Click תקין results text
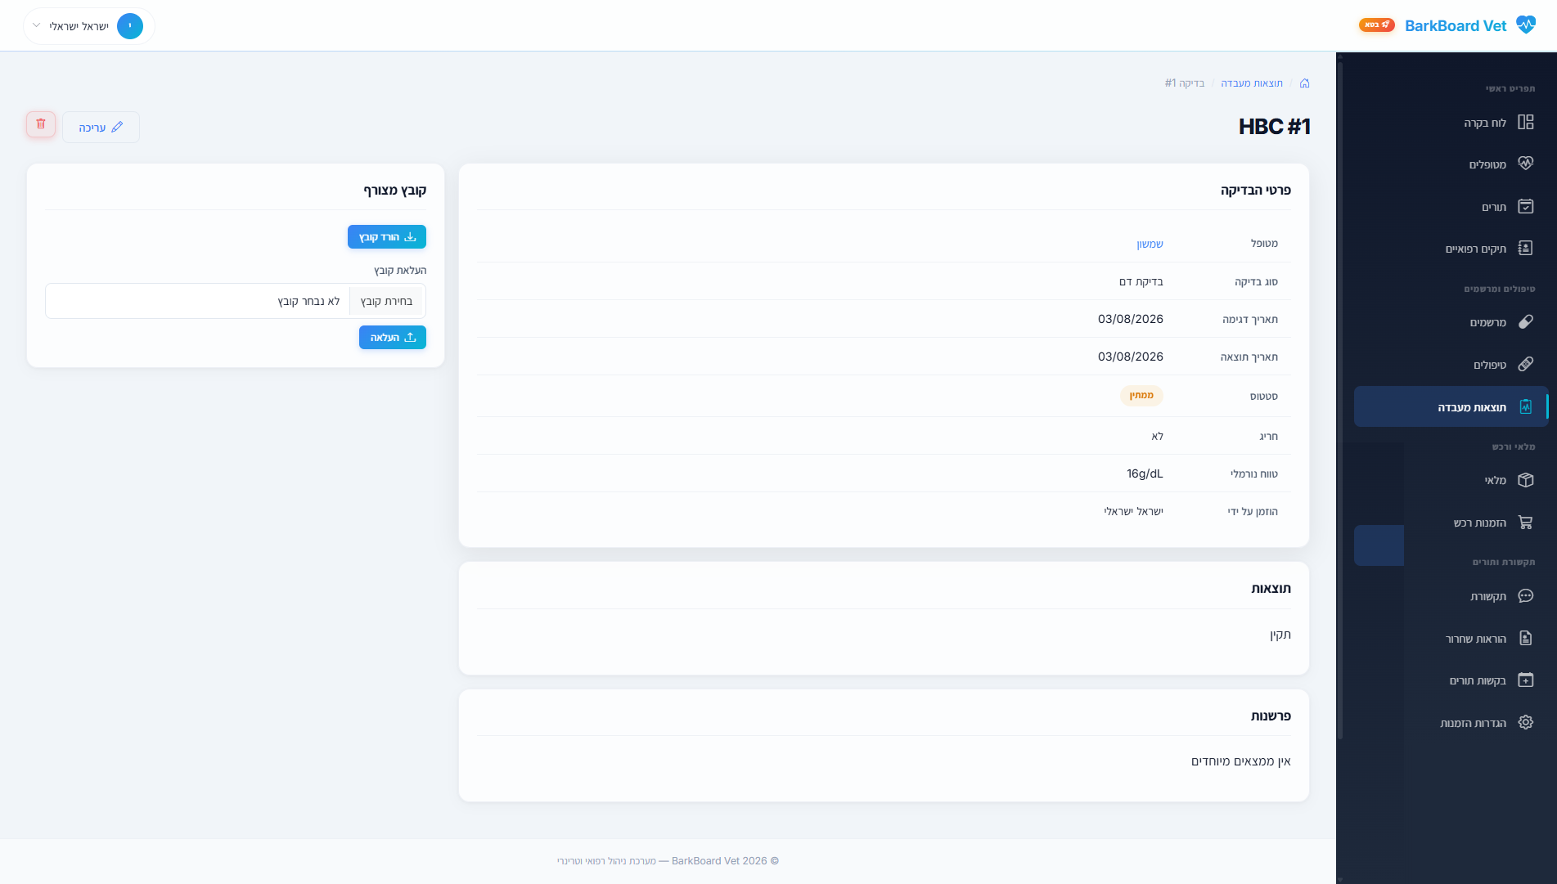This screenshot has height=884, width=1557. click(1280, 635)
